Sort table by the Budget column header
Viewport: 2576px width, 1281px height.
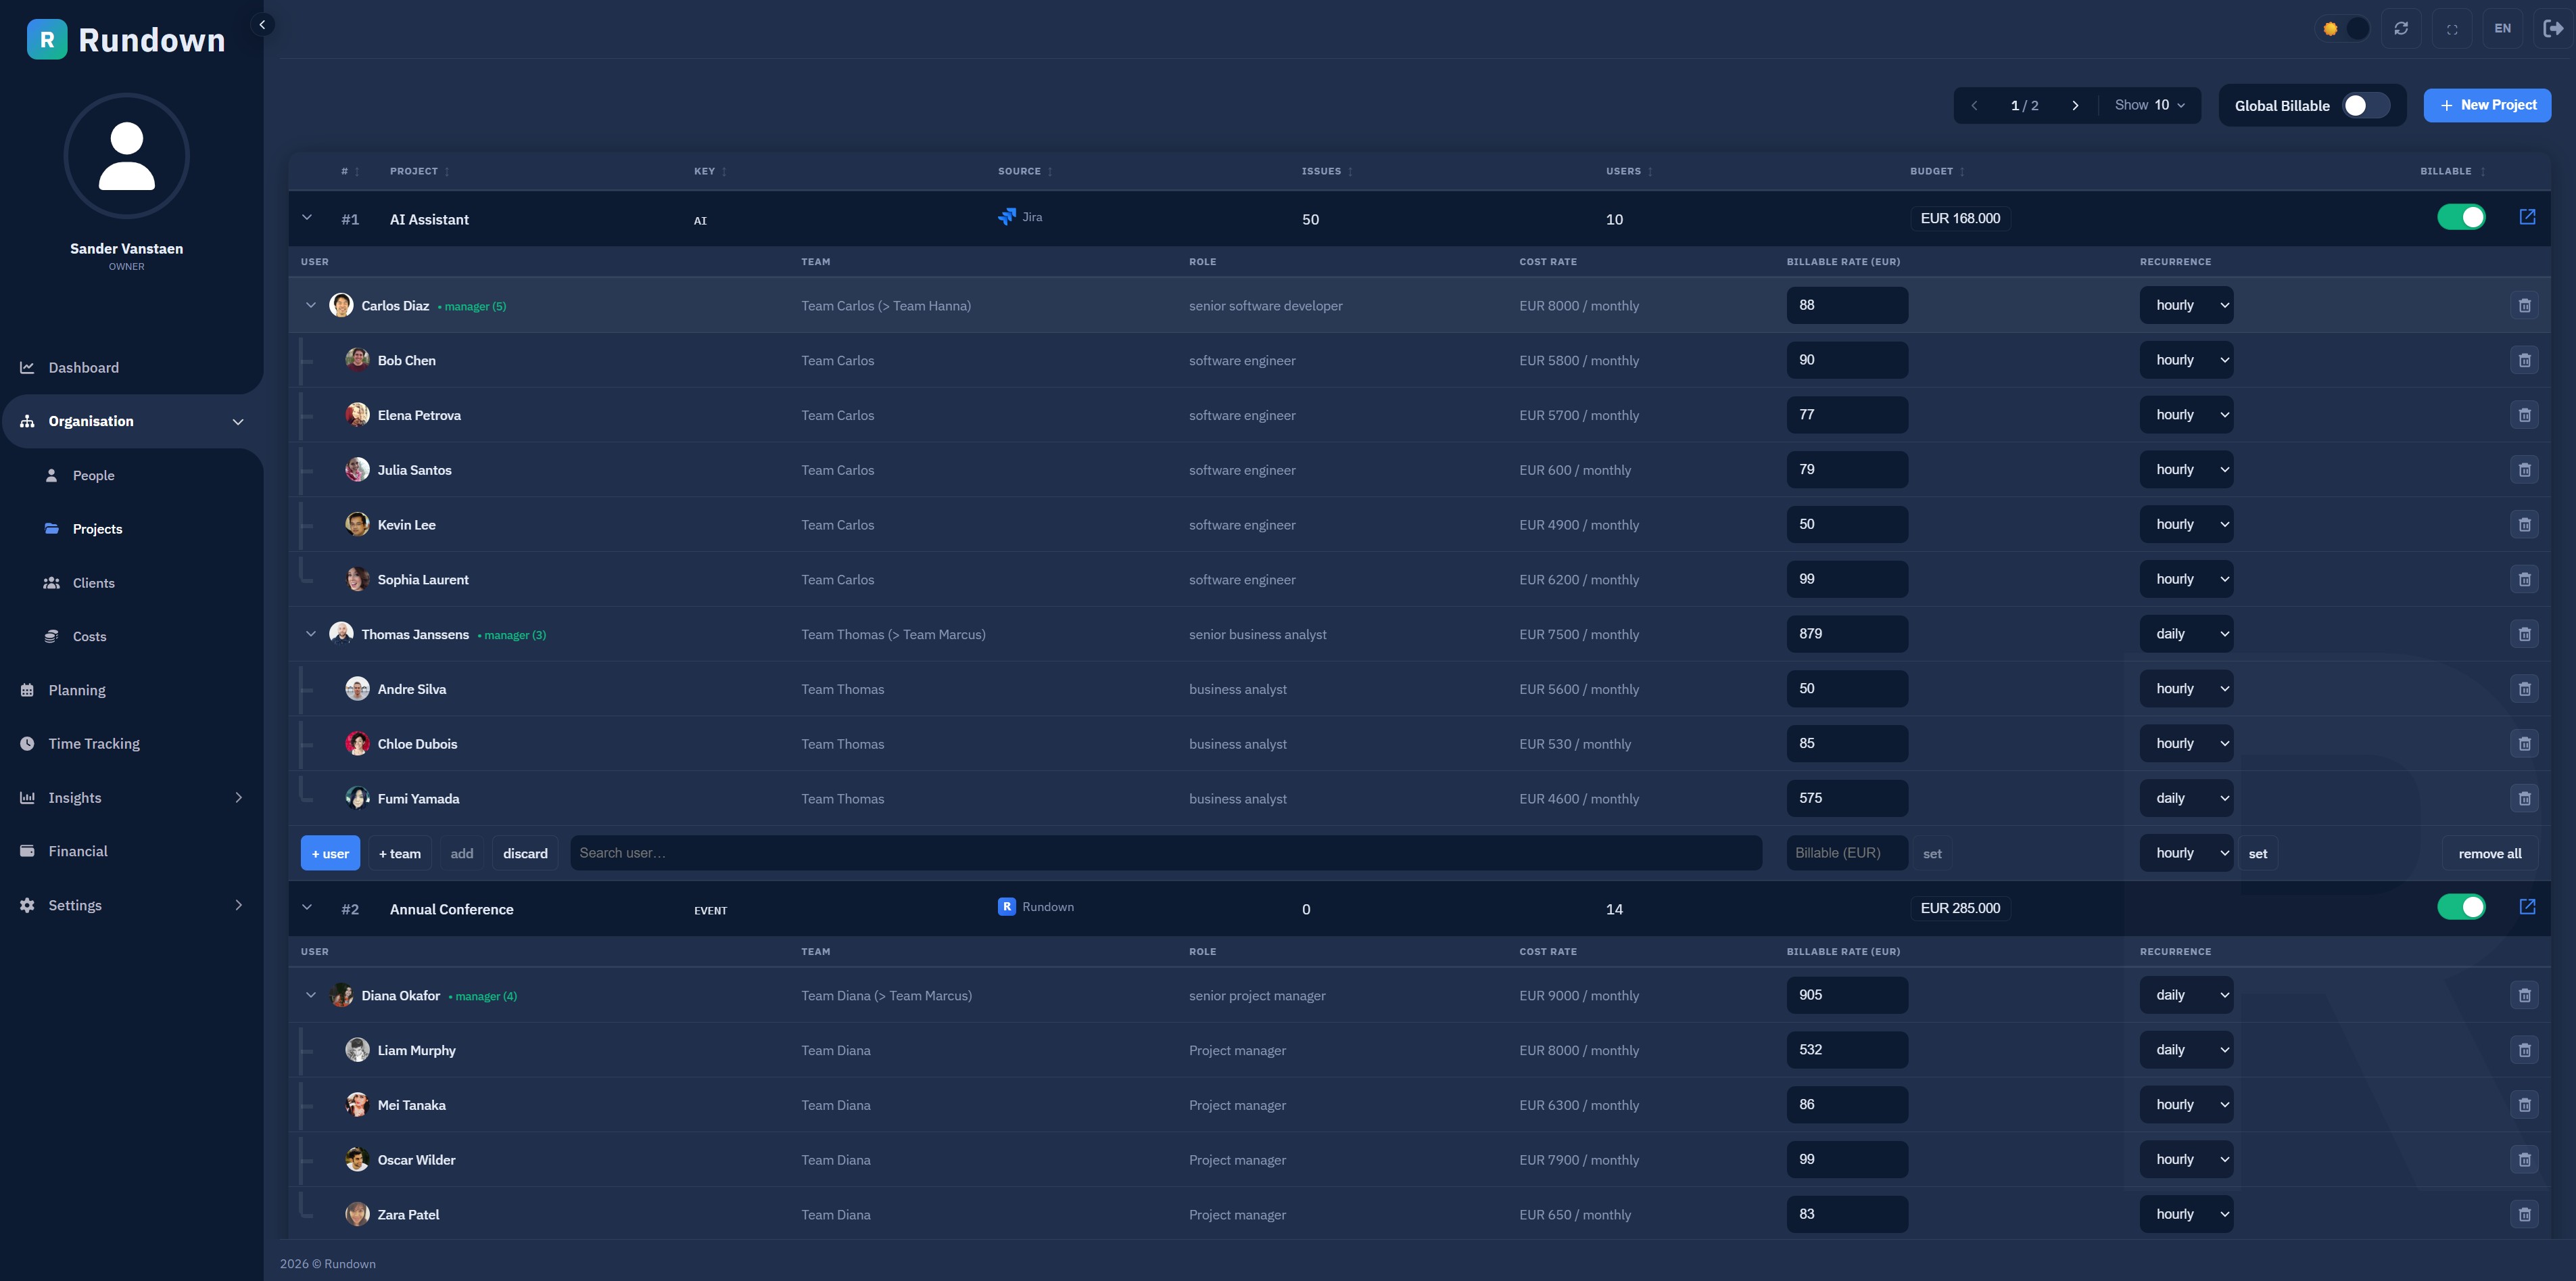pos(1937,171)
